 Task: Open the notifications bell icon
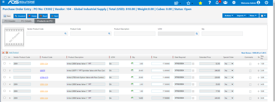[217, 3]
